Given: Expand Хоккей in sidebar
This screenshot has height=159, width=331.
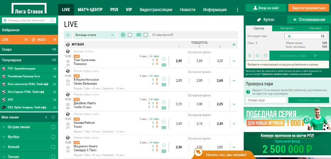Looking at the screenshot, I should coord(4,147).
